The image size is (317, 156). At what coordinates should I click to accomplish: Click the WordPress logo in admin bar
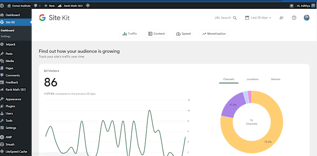coord(2,6)
